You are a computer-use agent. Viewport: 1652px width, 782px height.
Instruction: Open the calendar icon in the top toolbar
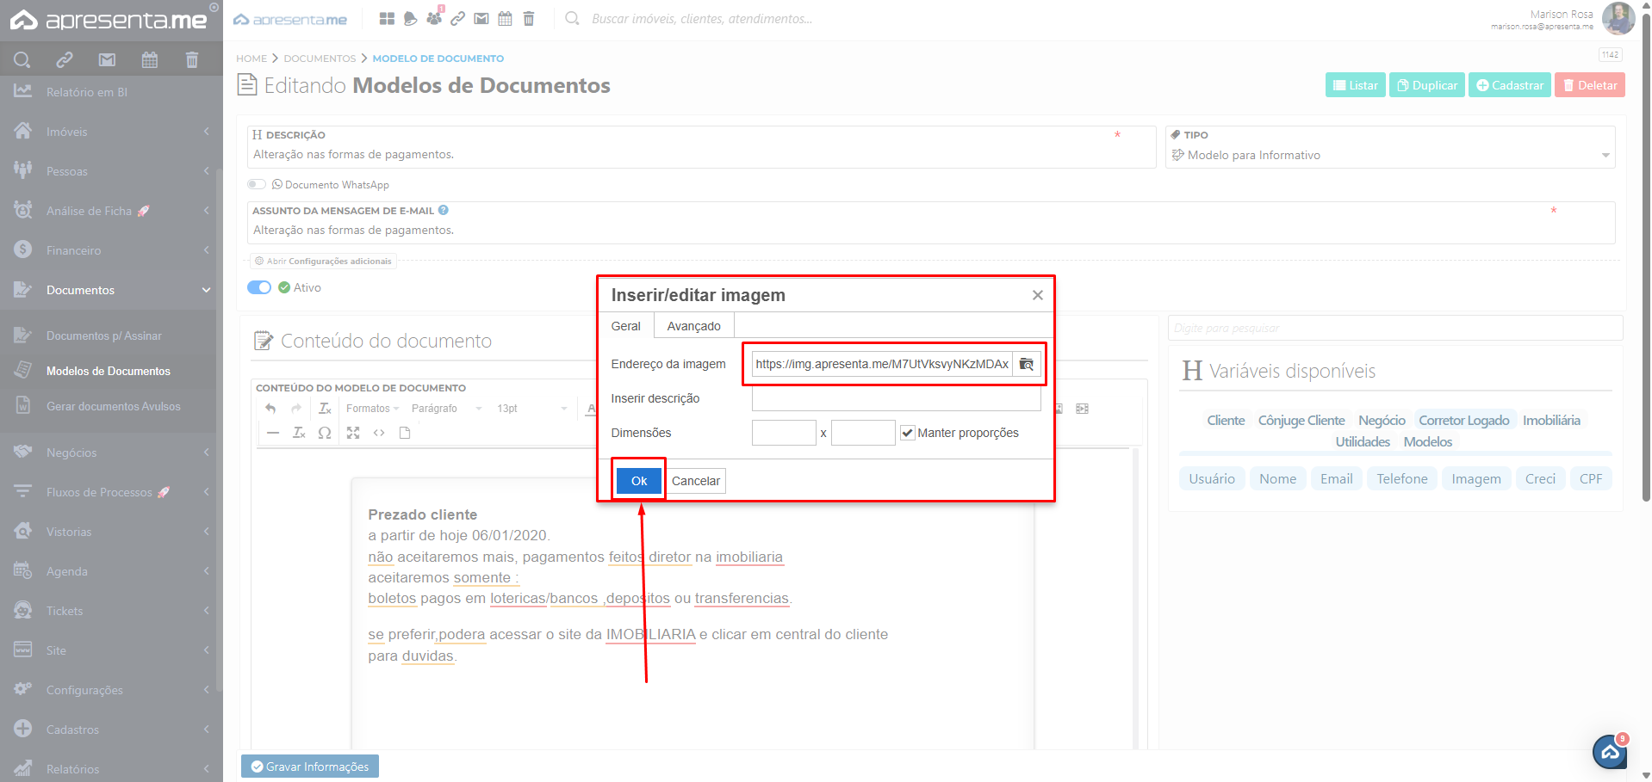click(x=505, y=19)
